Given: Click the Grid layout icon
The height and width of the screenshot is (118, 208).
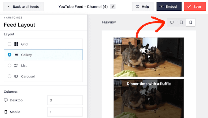Looking at the screenshot, I should (x=16, y=44).
